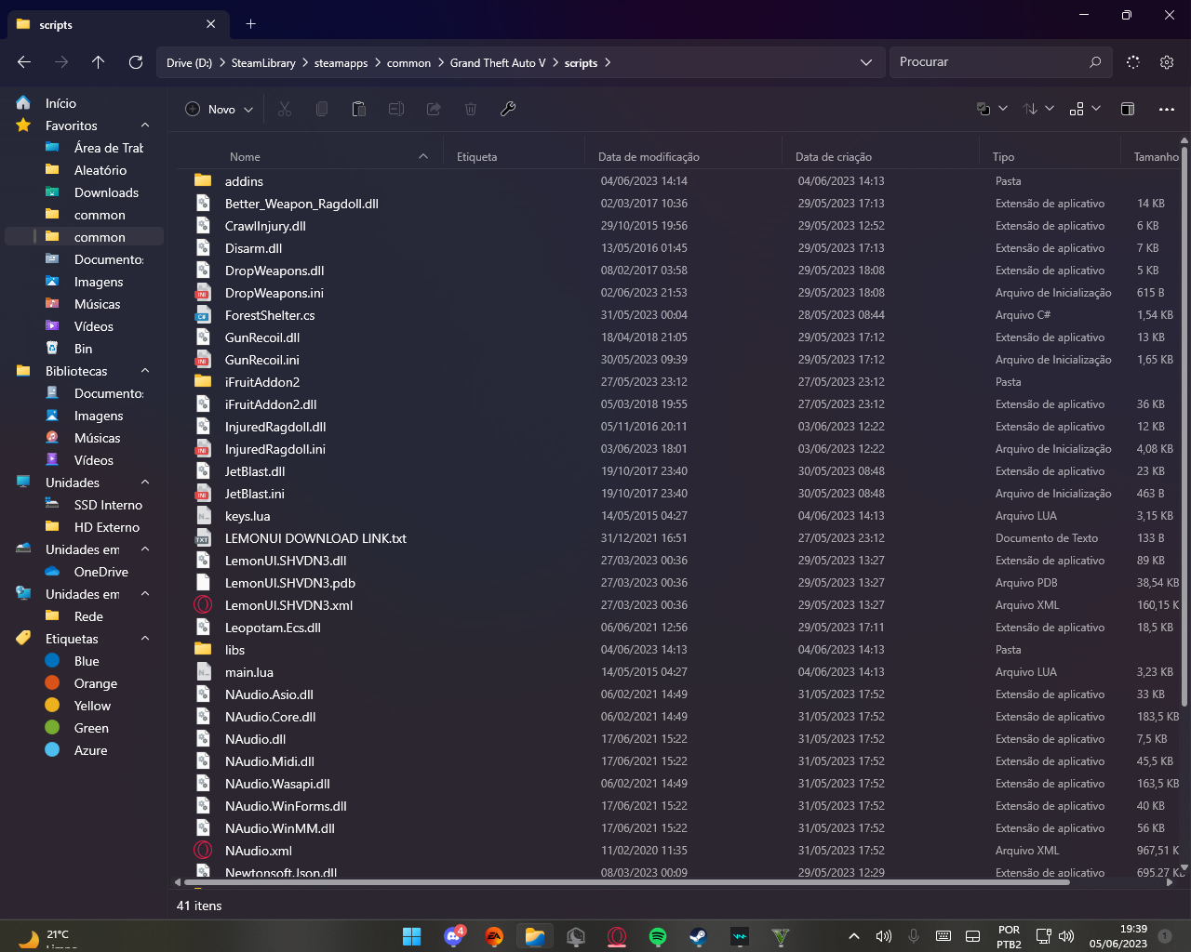
Task: Collapse the Favoritos sidebar section
Action: 145,126
